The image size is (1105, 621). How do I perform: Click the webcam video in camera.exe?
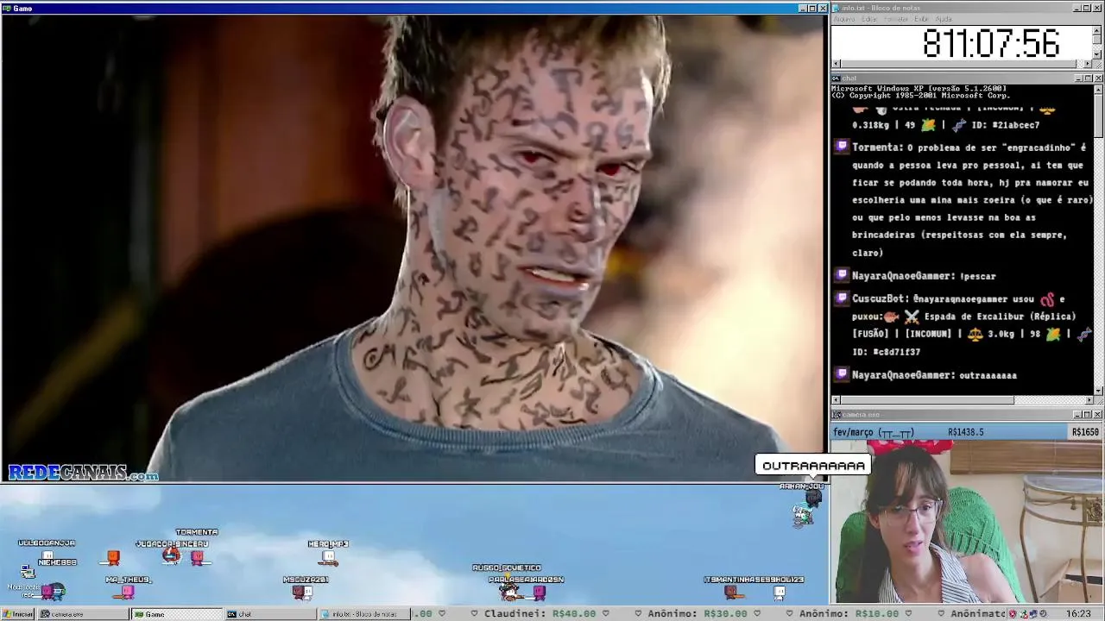click(967, 522)
